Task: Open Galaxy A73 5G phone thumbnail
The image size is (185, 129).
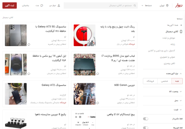Action: [x=16, y=35]
